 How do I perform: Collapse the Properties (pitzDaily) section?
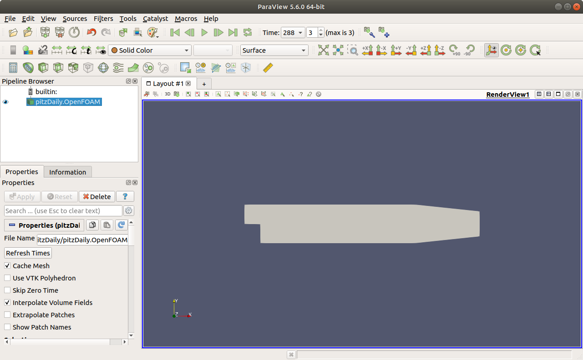(44, 225)
